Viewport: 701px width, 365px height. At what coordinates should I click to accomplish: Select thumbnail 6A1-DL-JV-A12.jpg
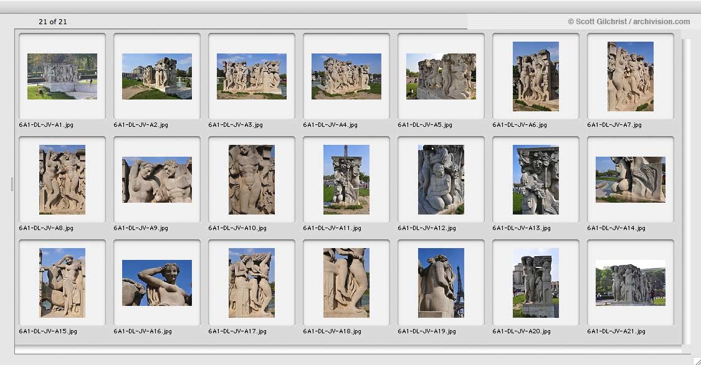coord(441,179)
